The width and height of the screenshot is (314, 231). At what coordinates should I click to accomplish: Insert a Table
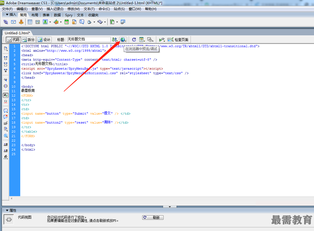[x=30, y=22]
